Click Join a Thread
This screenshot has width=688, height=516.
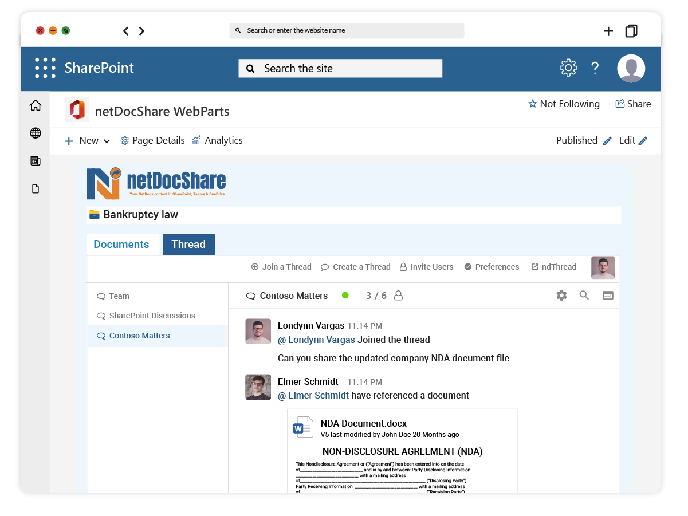pyautogui.click(x=281, y=267)
